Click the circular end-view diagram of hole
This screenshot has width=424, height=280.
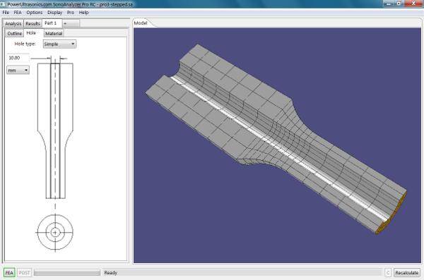55,232
